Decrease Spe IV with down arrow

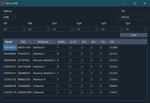tap(146, 30)
